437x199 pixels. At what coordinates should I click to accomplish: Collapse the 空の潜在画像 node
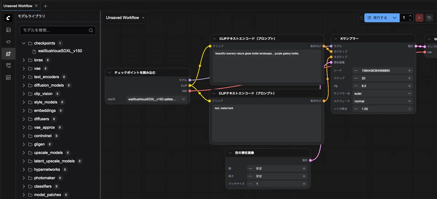point(230,153)
